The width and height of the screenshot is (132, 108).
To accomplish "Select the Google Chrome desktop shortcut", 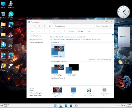I will [3, 67].
